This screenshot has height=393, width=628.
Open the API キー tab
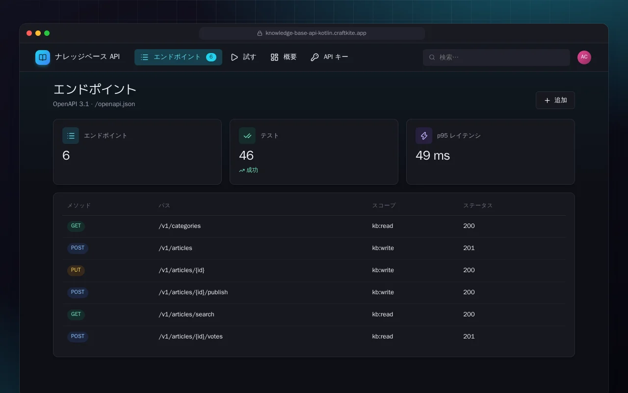329,57
